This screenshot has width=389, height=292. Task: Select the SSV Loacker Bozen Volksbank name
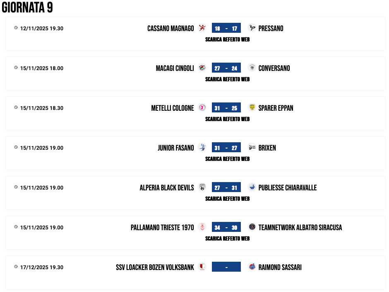[x=155, y=267]
